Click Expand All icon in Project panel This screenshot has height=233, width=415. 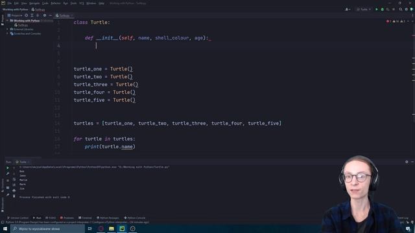click(32, 16)
